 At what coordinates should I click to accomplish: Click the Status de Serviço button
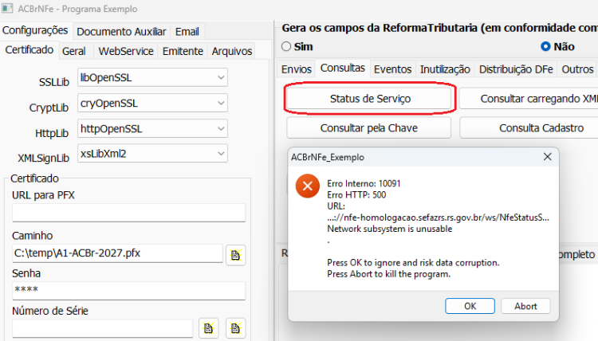370,99
